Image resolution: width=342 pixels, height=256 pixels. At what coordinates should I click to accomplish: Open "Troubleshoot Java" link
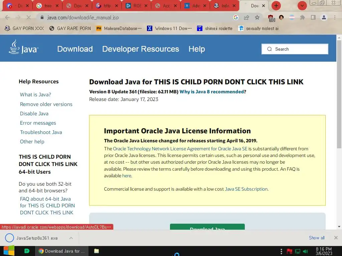click(x=41, y=132)
